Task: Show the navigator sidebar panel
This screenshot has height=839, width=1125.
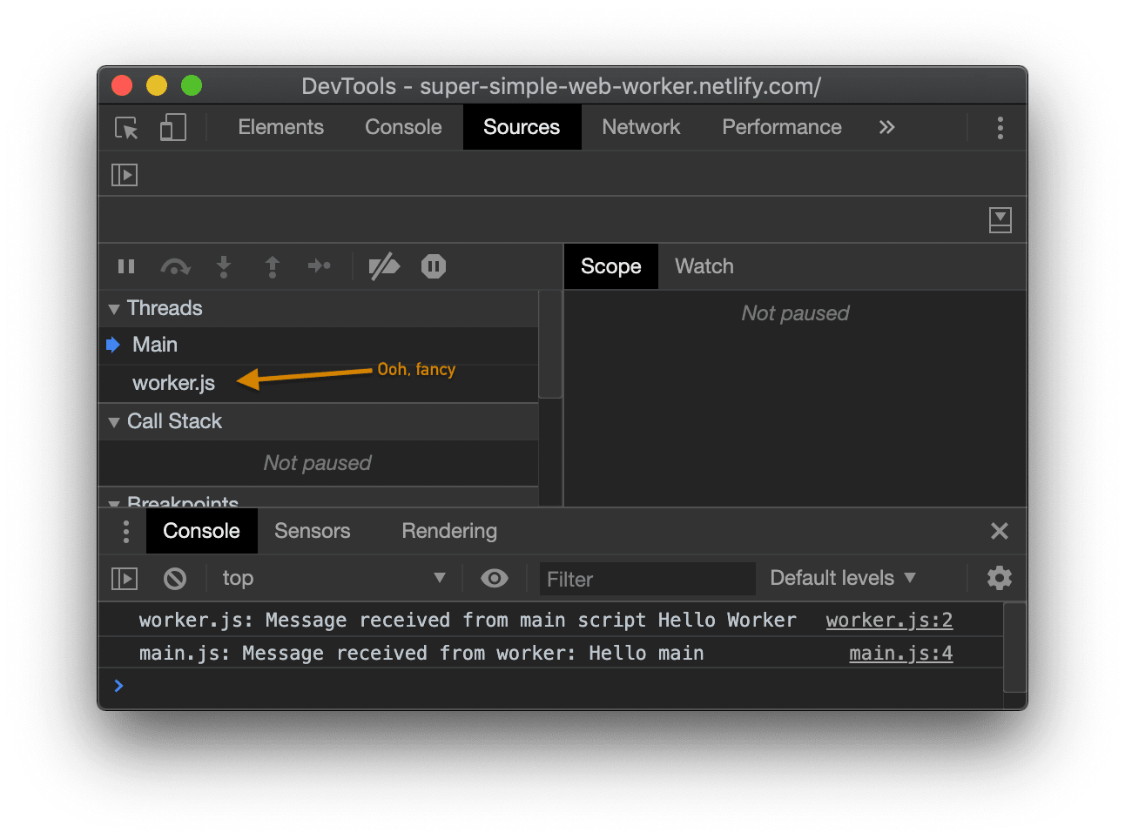Action: click(x=124, y=174)
